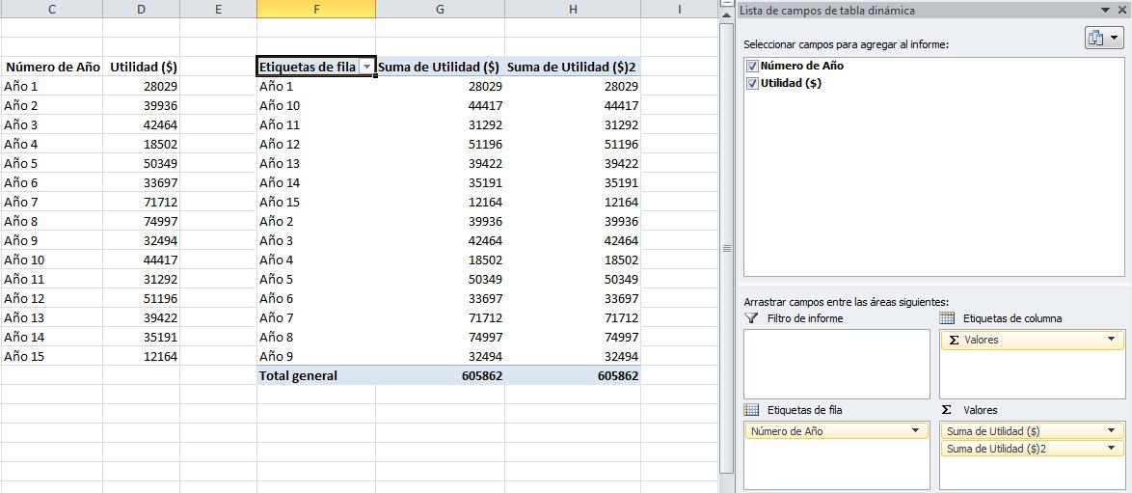Close the Lista de campos pane
This screenshot has height=493, width=1132.
1121,11
